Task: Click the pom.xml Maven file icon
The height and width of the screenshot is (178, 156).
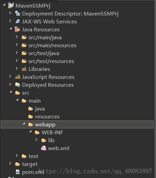Action: 18,172
